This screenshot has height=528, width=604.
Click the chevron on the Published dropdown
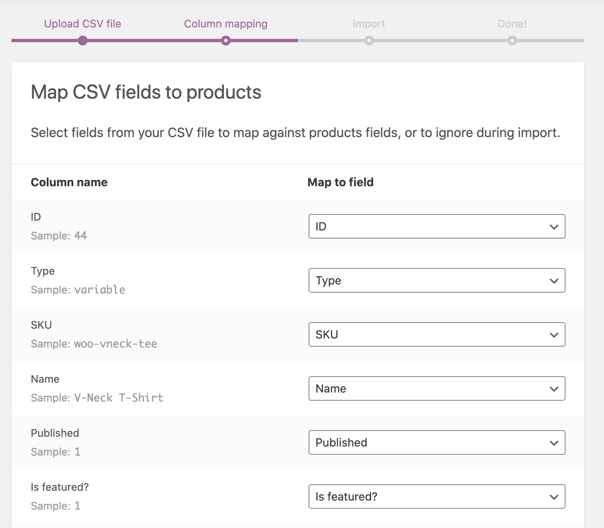pyautogui.click(x=554, y=442)
